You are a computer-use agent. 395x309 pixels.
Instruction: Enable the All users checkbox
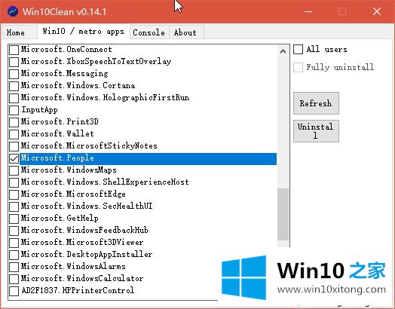(x=298, y=49)
